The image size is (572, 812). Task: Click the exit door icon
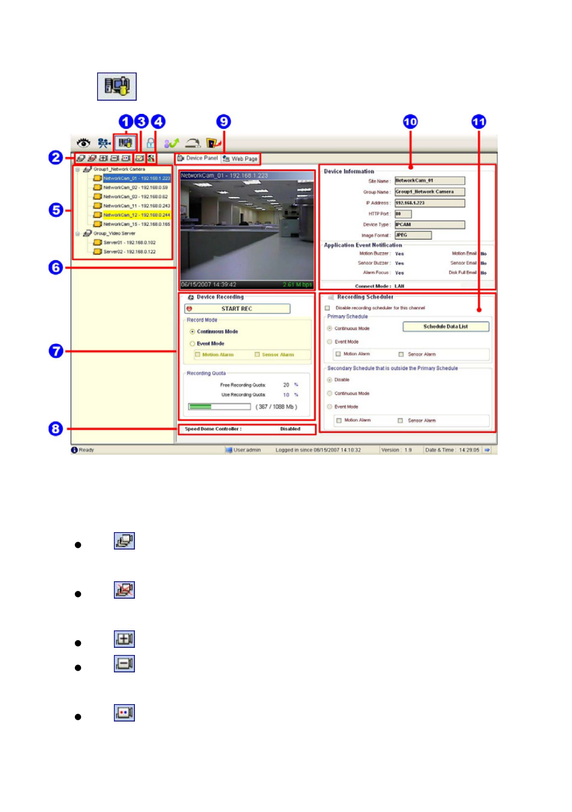[x=213, y=143]
